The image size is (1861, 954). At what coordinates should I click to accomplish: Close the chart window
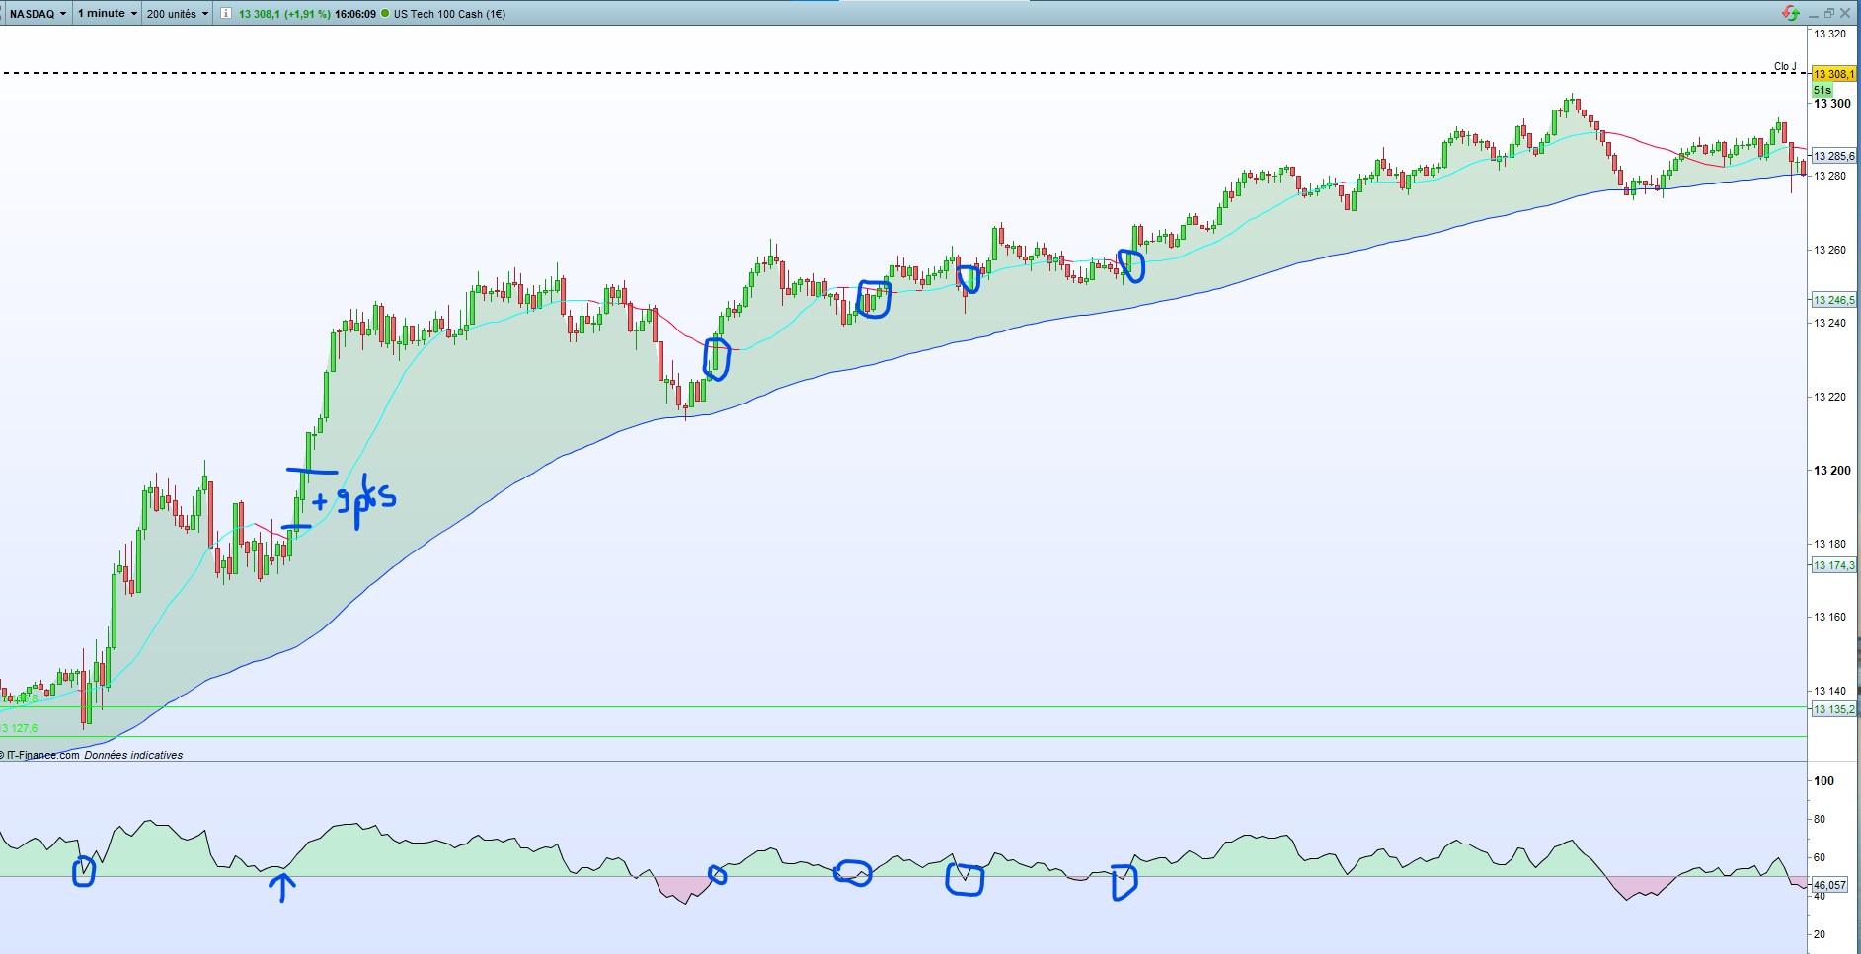(1845, 14)
